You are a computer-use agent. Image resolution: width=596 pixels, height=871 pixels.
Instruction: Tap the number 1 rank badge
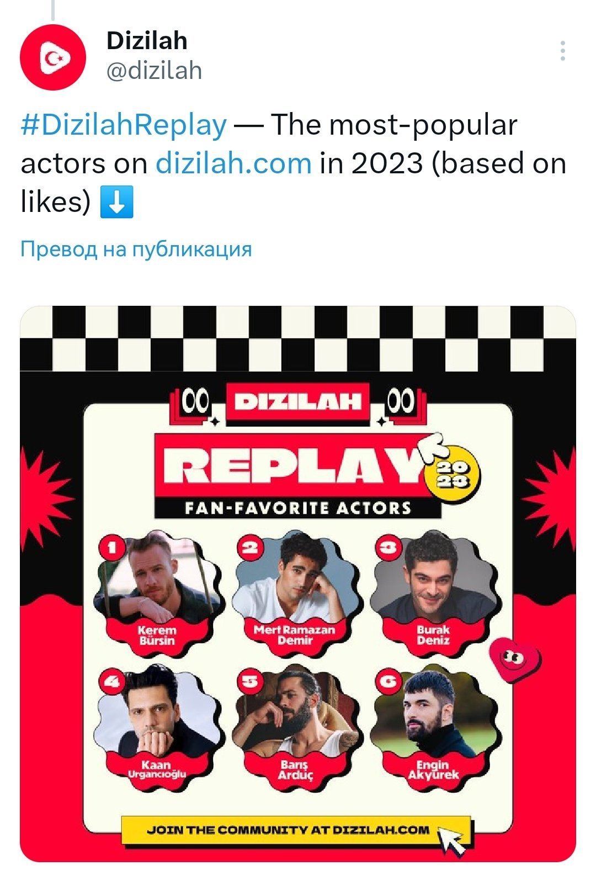point(113,548)
